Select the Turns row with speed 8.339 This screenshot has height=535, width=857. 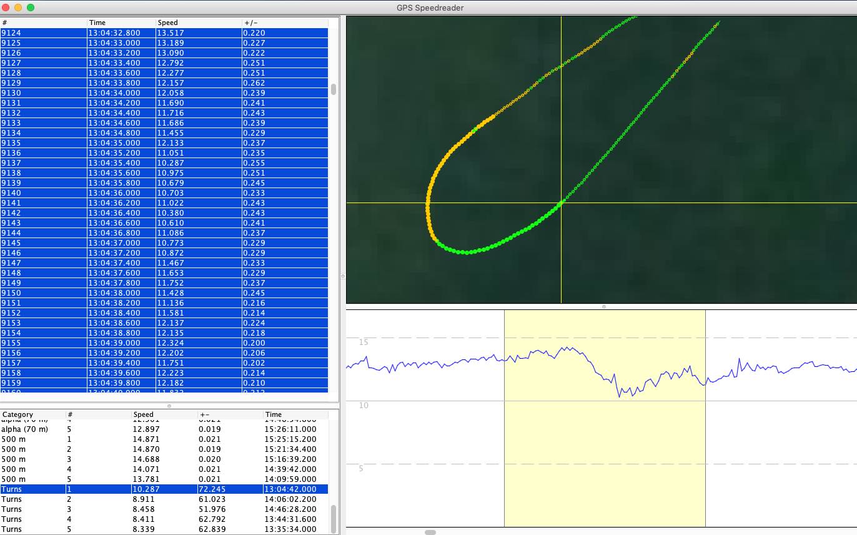[x=164, y=529]
